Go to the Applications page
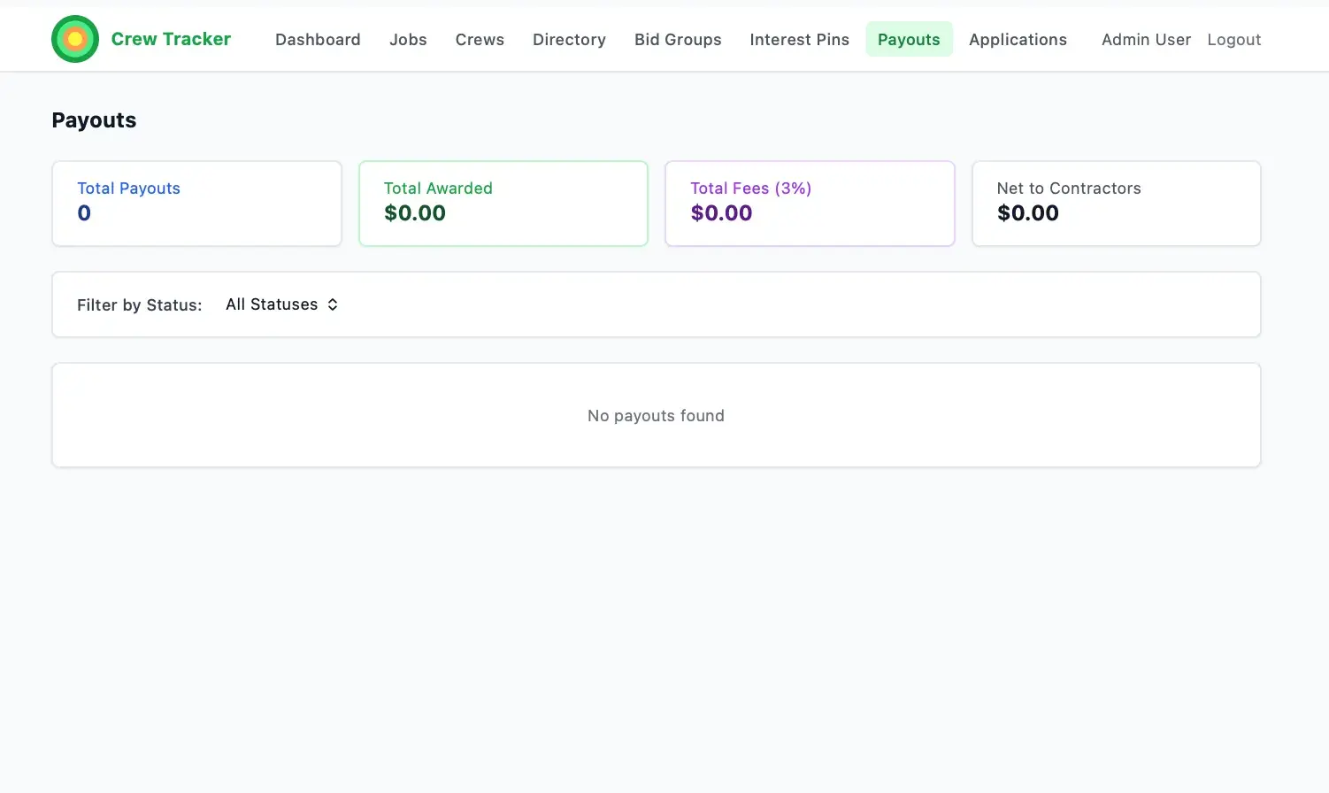The height and width of the screenshot is (793, 1329). point(1018,39)
